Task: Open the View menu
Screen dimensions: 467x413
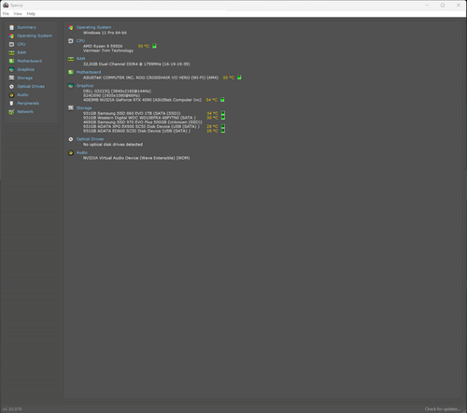Action: click(18, 14)
